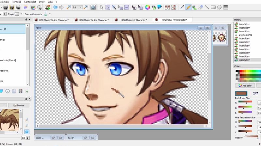
Task: Click the current brown color swatch
Action: (241, 93)
